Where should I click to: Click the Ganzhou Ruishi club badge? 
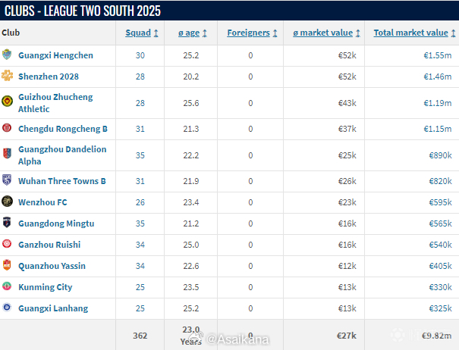[x=8, y=245]
